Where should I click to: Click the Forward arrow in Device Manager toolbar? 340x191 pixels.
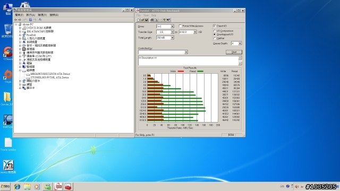[x=20, y=20]
